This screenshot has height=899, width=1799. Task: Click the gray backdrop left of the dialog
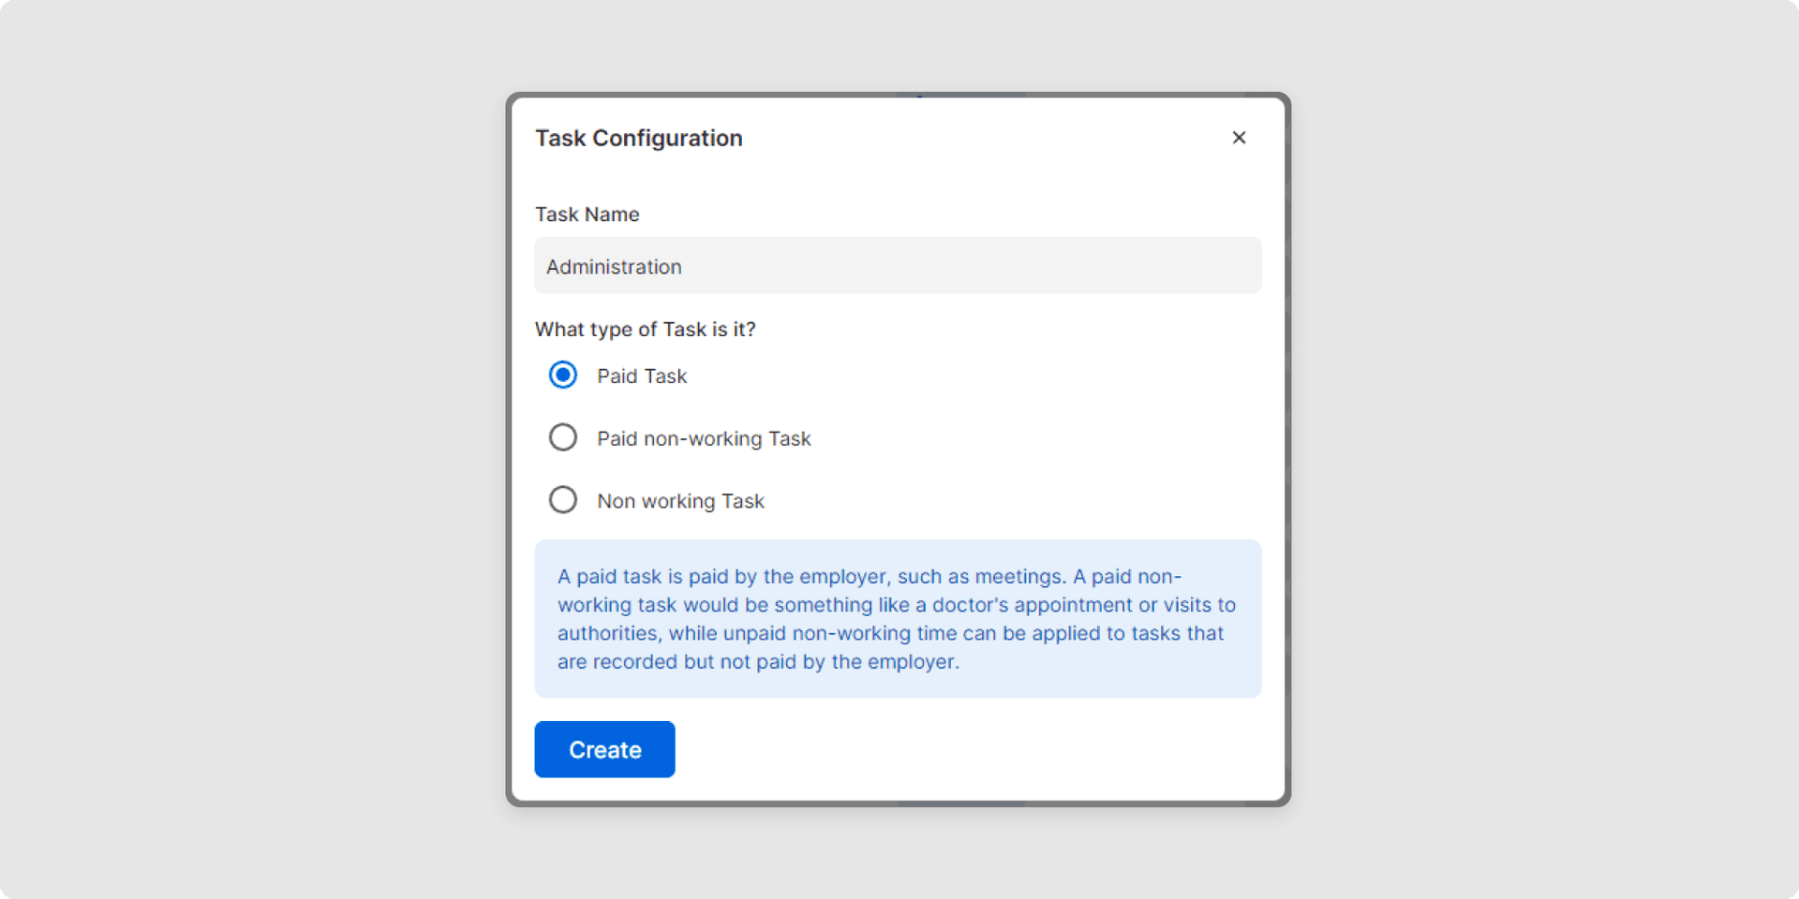pyautogui.click(x=253, y=449)
